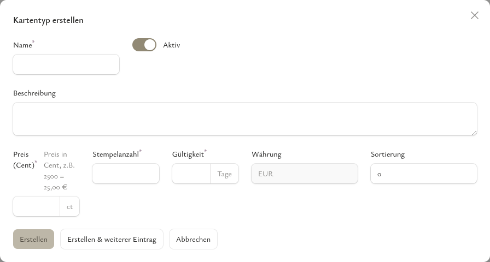The width and height of the screenshot is (490, 262).
Task: Focus the Sortierung number field
Action: tap(424, 174)
